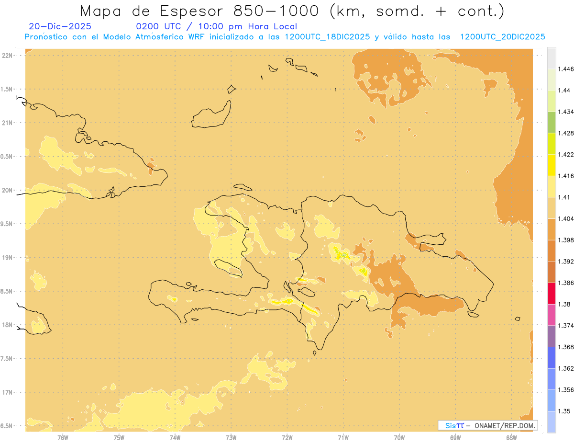574x444 pixels.
Task: Select the '69W' longitude label
Action: click(x=455, y=438)
